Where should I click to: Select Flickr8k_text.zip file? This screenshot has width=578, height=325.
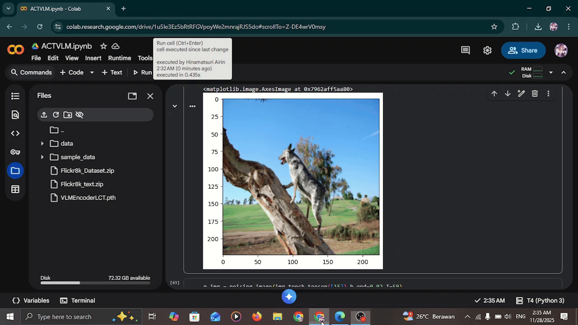[82, 184]
